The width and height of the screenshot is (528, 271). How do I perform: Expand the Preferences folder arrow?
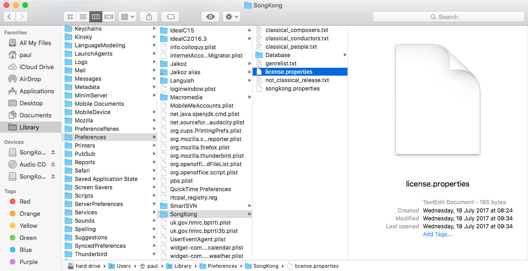coord(154,137)
